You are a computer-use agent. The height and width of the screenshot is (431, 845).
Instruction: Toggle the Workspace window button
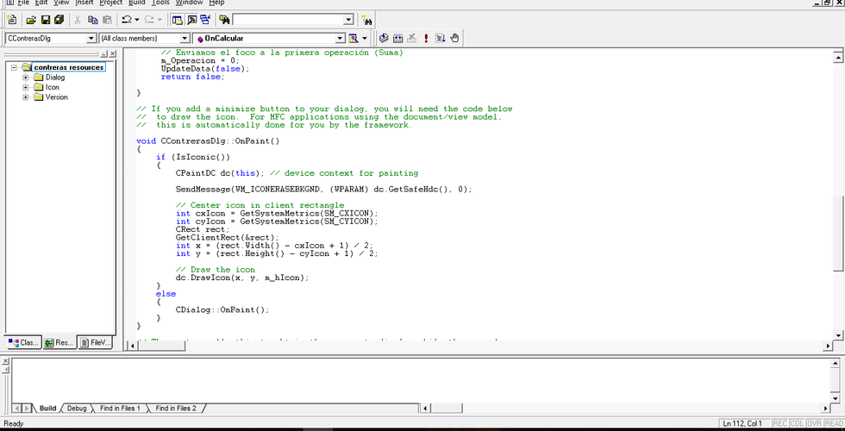click(x=177, y=20)
